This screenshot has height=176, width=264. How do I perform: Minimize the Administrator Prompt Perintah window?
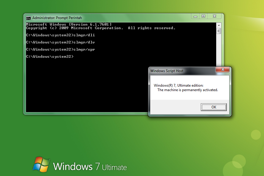tap(195, 16)
